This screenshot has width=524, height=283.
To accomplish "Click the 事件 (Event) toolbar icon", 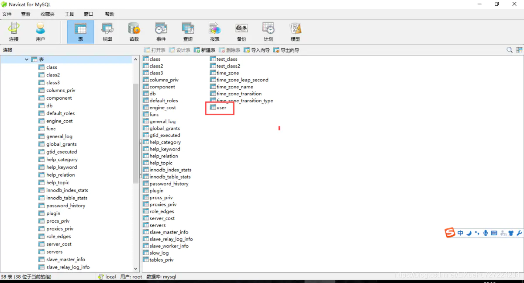I will (x=161, y=32).
